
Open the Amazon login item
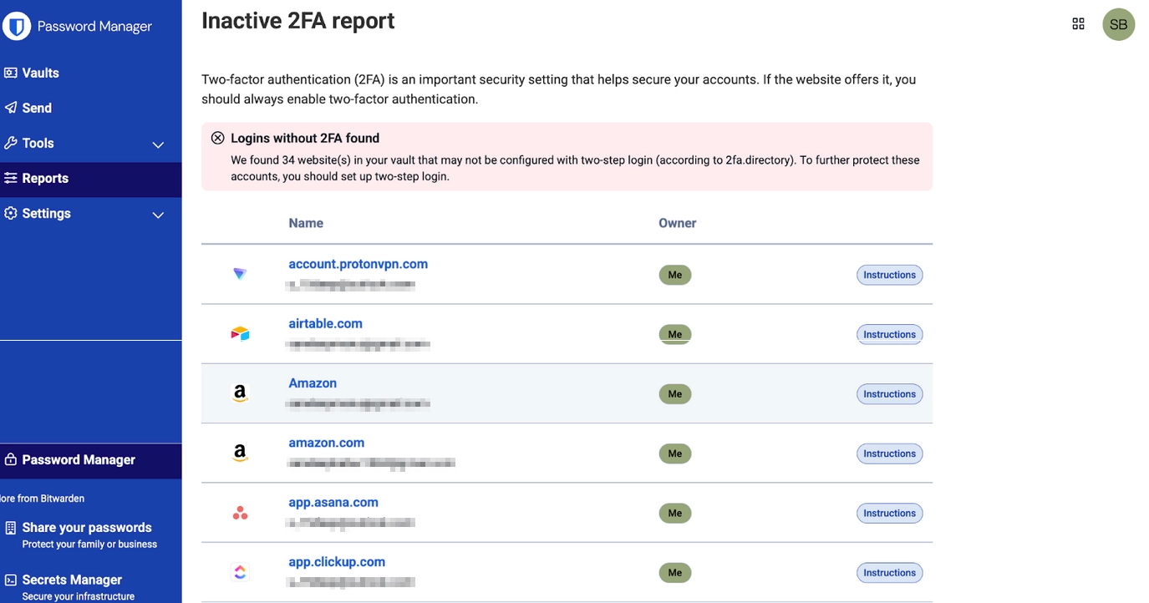(313, 383)
